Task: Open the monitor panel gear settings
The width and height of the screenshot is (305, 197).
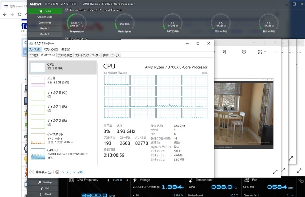Action: pyautogui.click(x=301, y=181)
